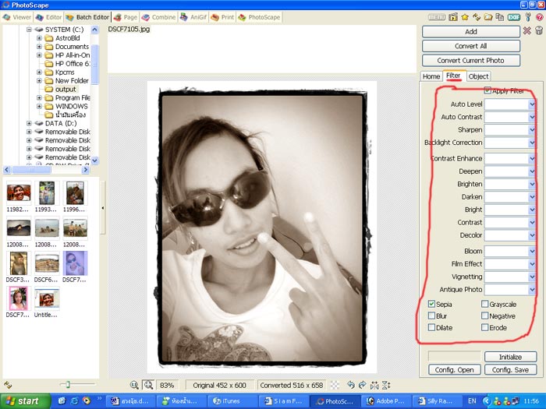The image size is (546, 409).
Task: Click the Add button
Action: [x=471, y=32]
